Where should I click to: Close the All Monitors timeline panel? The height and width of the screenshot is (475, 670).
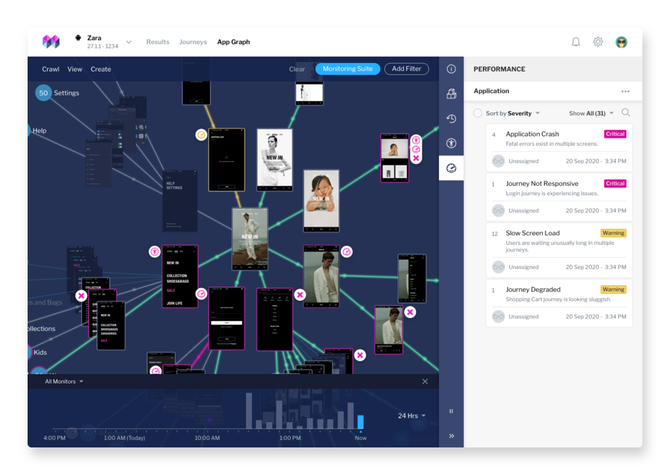click(x=425, y=382)
